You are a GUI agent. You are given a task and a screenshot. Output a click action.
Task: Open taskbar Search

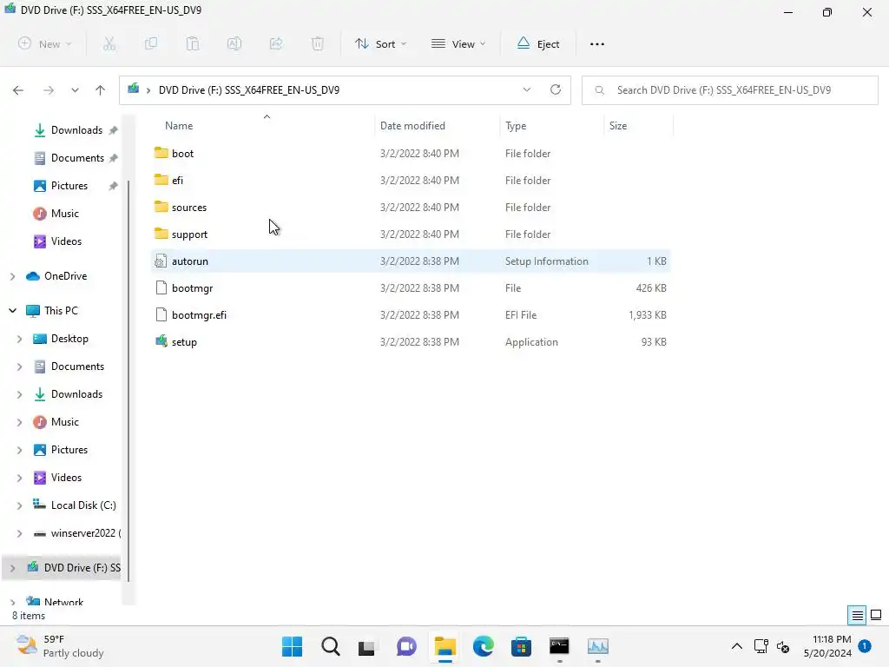point(331,646)
